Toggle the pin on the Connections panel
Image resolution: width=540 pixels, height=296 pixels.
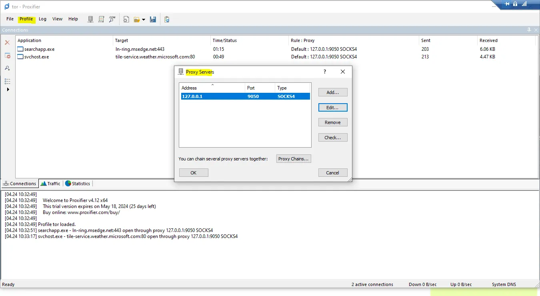[529, 30]
